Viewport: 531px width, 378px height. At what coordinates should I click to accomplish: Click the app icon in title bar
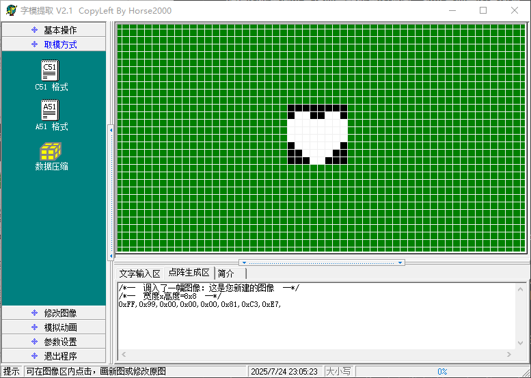pos(10,10)
